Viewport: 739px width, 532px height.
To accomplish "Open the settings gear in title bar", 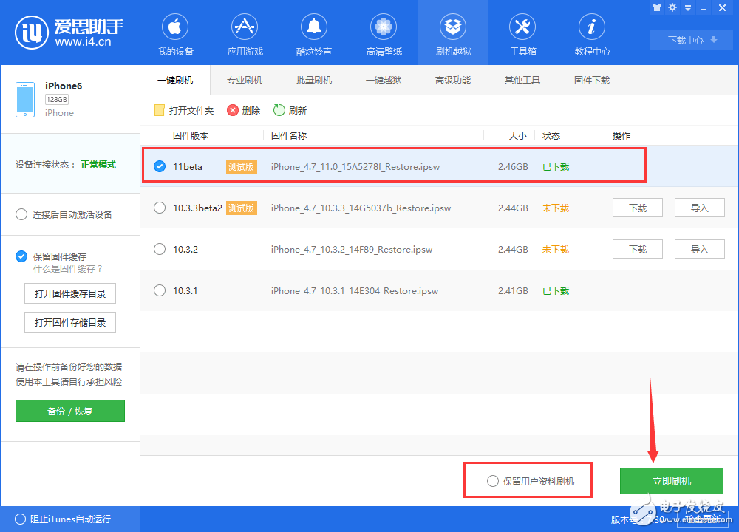I will 671,7.
